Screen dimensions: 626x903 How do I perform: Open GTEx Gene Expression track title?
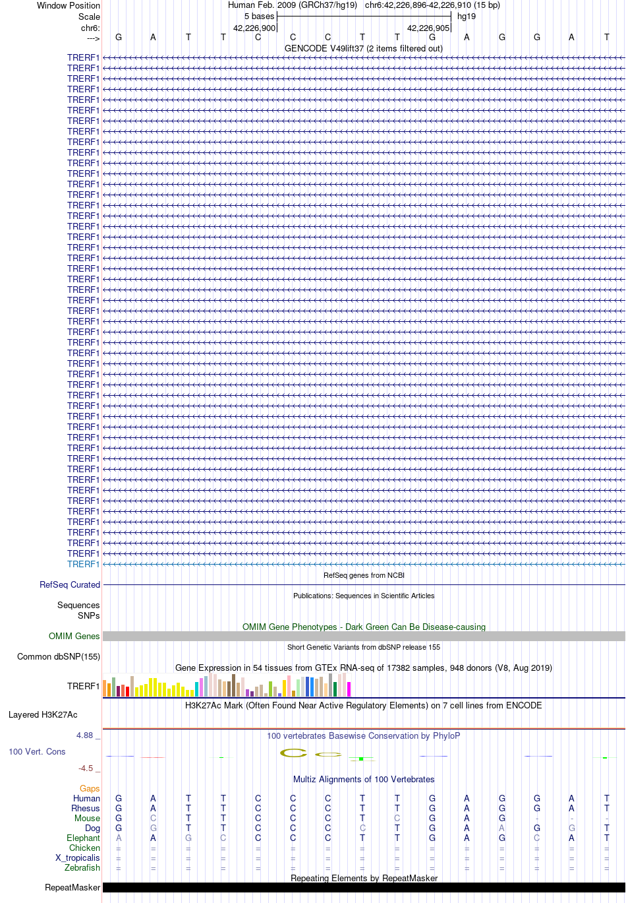click(364, 668)
